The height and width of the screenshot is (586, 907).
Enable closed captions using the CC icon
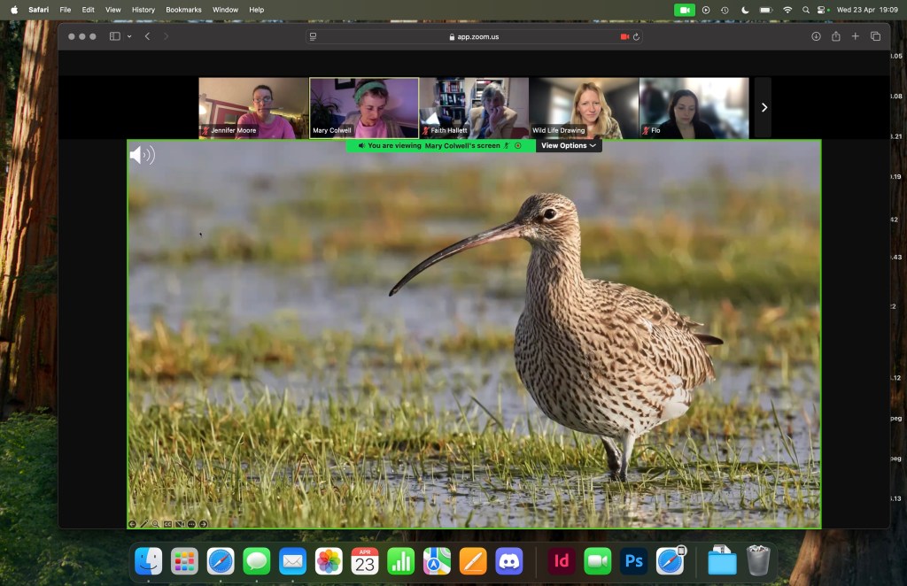[168, 523]
